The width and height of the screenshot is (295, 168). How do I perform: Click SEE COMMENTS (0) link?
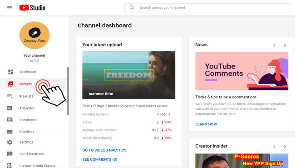coord(100,159)
